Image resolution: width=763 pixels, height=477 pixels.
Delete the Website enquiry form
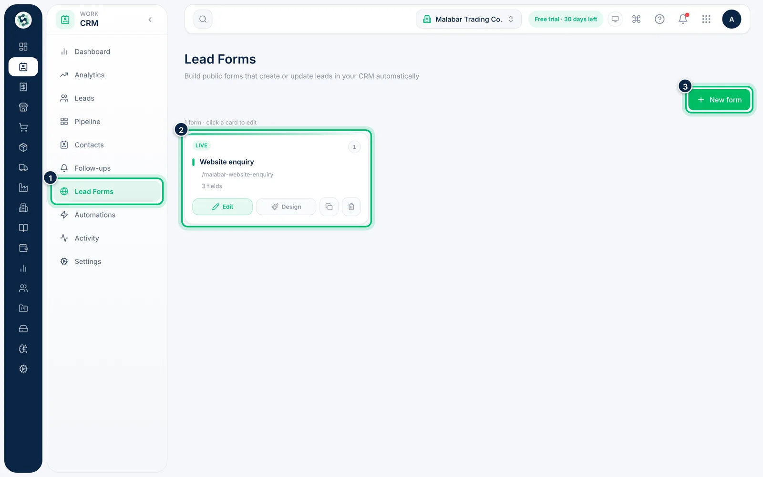pyautogui.click(x=351, y=207)
